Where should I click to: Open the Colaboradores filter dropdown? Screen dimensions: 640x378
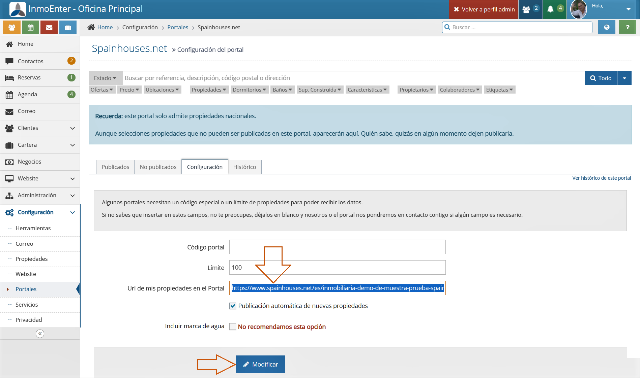tap(460, 90)
